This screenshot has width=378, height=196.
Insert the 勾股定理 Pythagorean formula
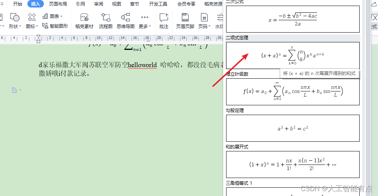[x=292, y=128]
